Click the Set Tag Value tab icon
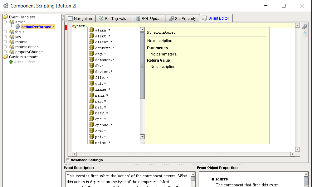 pos(101,18)
